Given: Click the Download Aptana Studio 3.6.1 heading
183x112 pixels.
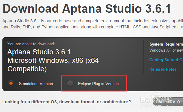Looking at the screenshot, I should (87, 9).
